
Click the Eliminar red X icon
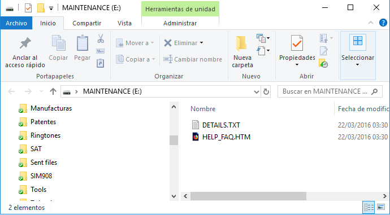[x=168, y=43]
